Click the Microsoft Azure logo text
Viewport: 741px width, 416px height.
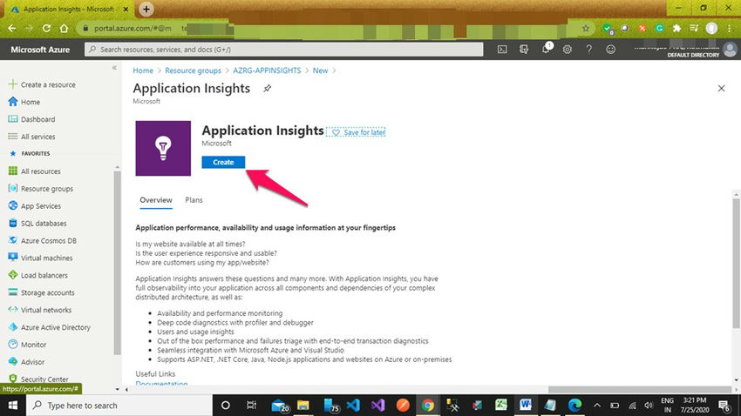coord(40,50)
